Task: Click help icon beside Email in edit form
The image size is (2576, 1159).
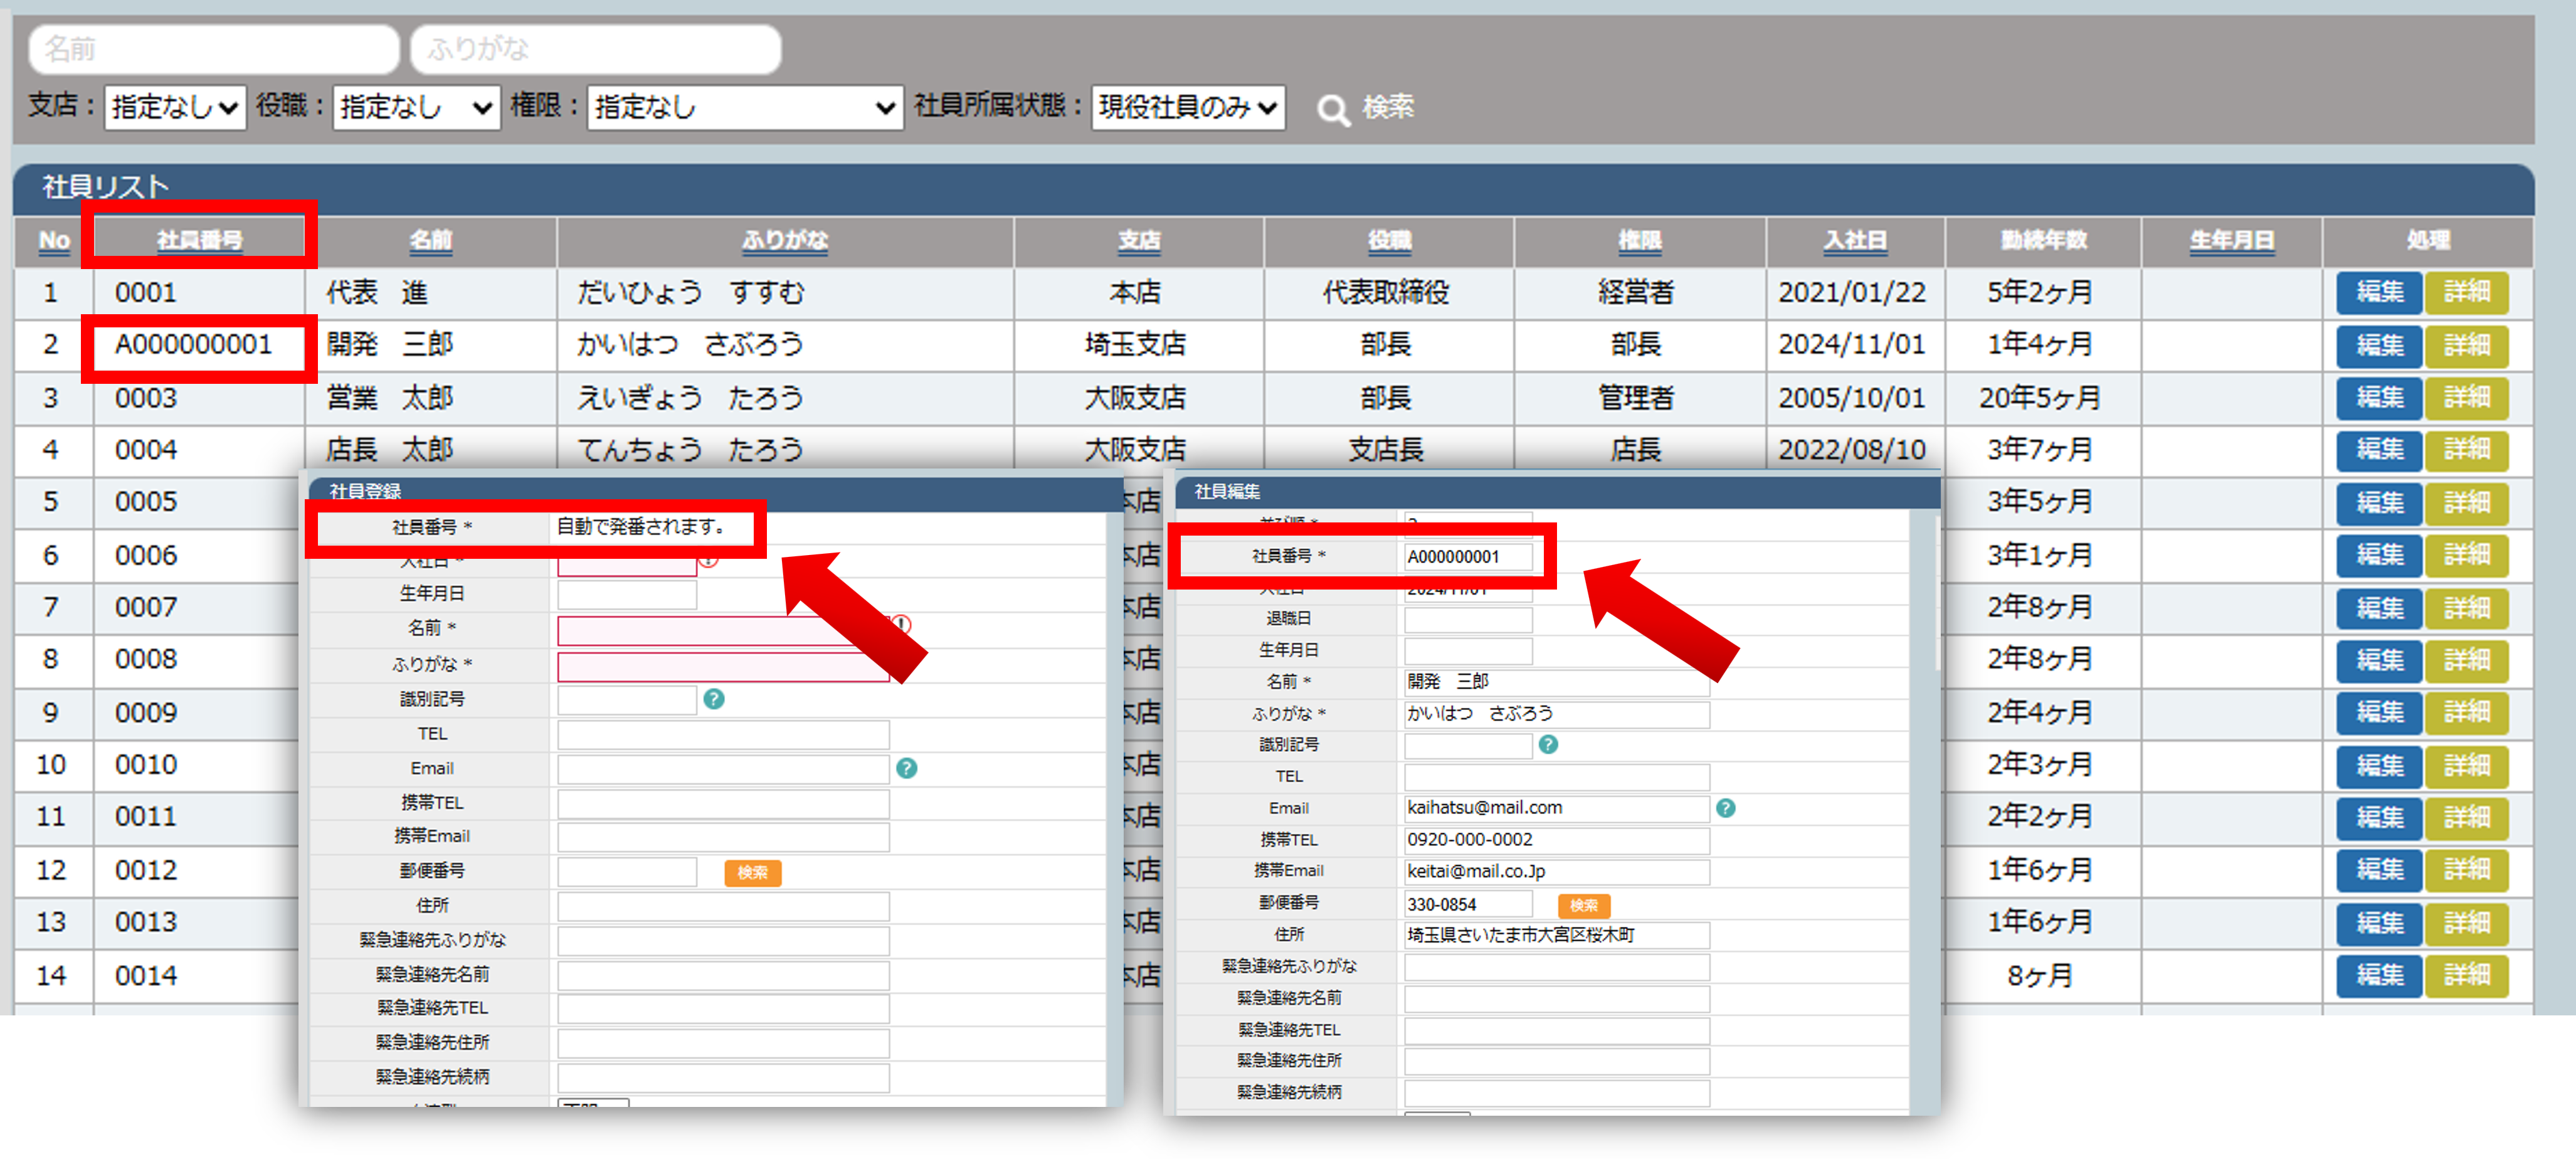Action: [x=1725, y=808]
